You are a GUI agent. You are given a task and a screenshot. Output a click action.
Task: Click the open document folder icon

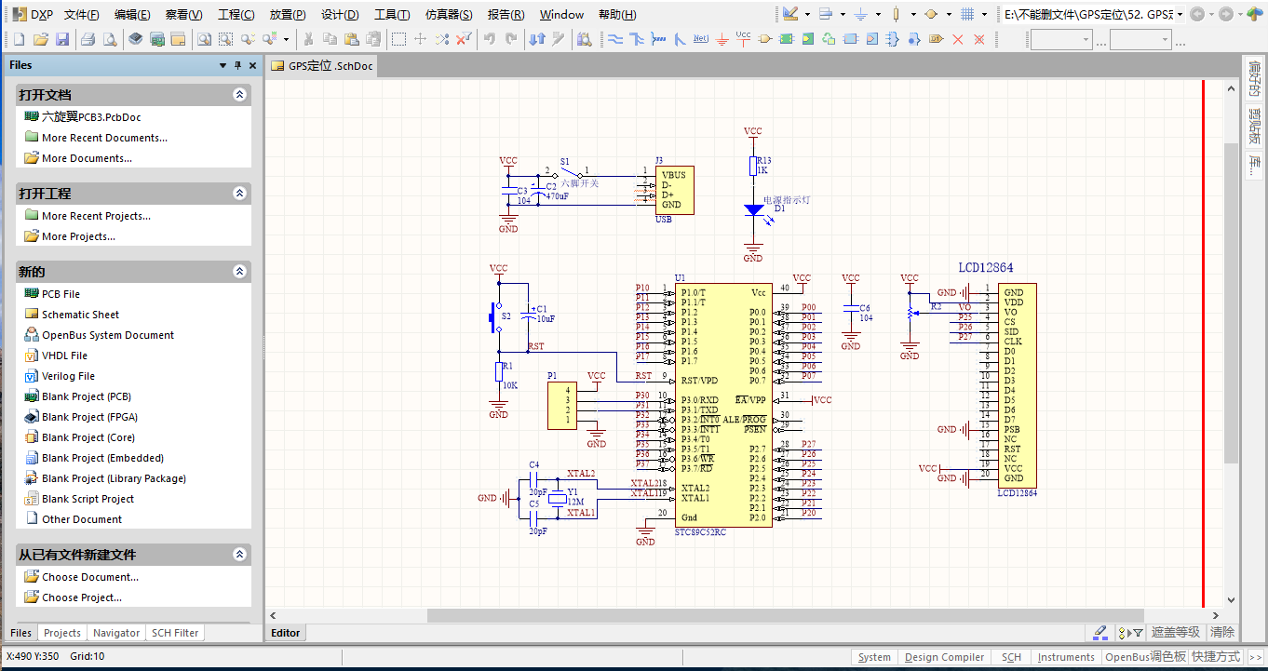[x=40, y=39]
